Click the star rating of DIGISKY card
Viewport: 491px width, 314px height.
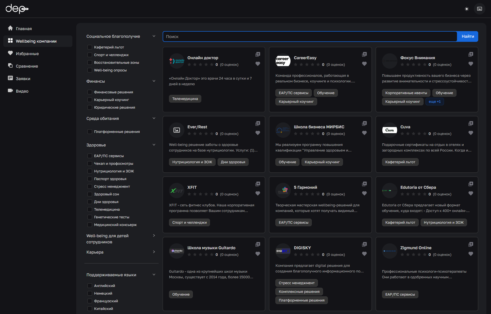pos(307,255)
